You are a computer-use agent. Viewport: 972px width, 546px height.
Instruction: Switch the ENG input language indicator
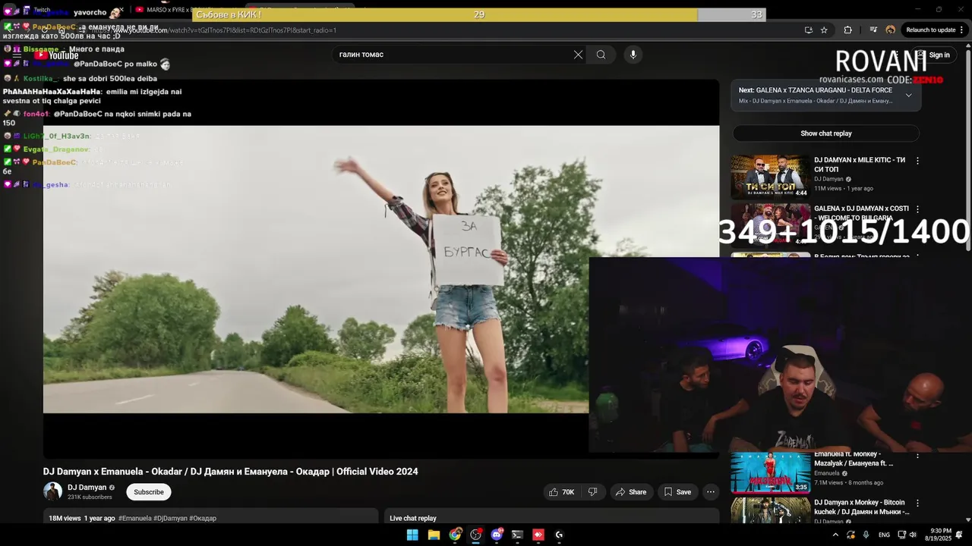click(x=885, y=535)
